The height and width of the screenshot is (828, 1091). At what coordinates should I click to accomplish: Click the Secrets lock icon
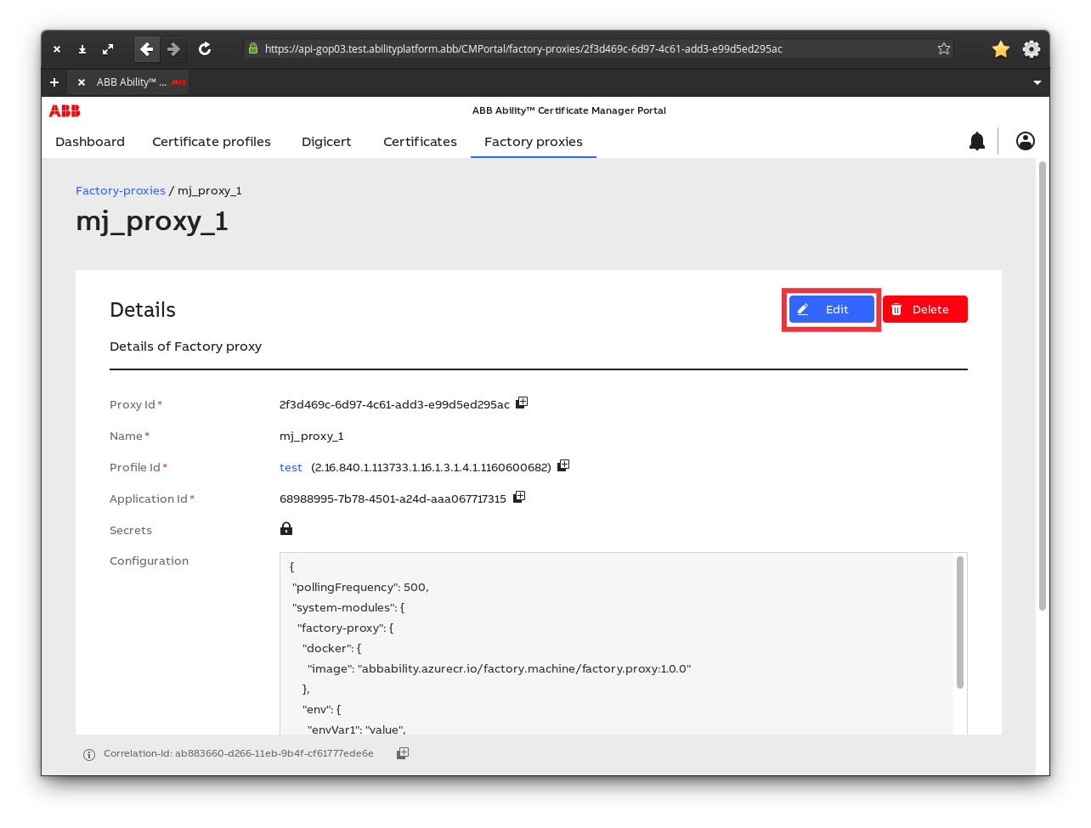click(x=286, y=529)
